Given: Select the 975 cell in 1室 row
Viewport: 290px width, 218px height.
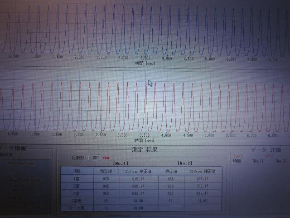Looking at the screenshot, I should coord(106,179).
